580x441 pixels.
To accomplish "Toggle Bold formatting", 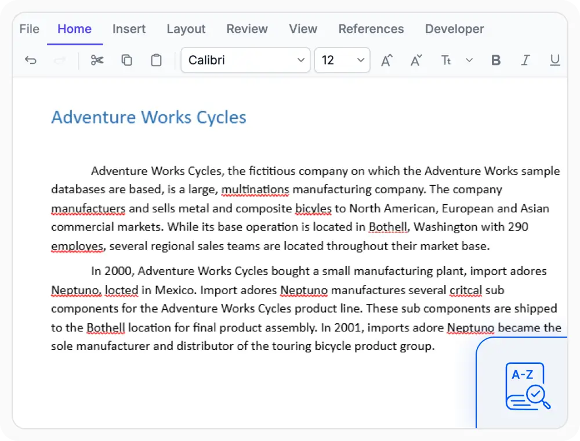I will pos(496,60).
